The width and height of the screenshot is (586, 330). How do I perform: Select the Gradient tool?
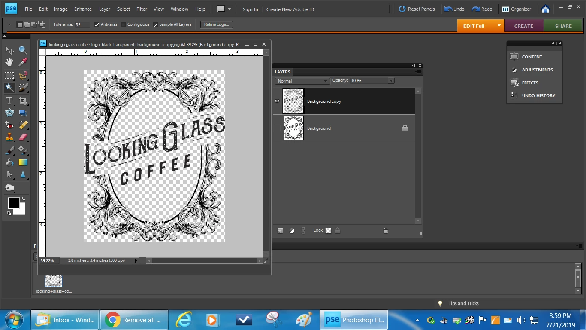pyautogui.click(x=23, y=162)
